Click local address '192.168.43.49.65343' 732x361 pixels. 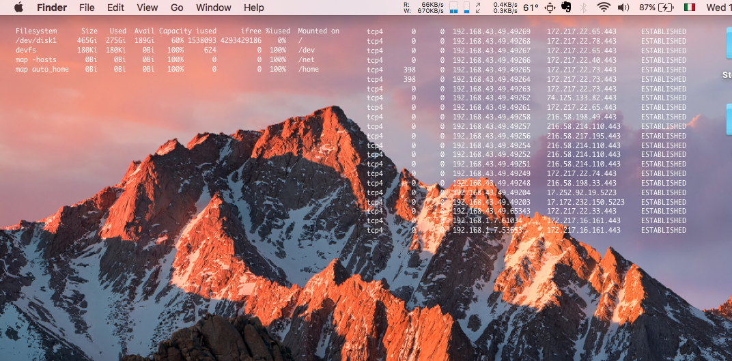(x=492, y=212)
